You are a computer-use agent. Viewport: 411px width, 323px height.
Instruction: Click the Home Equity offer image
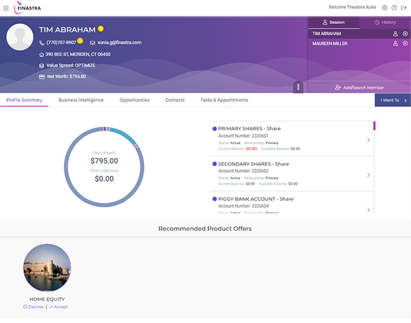pos(47,268)
